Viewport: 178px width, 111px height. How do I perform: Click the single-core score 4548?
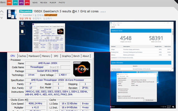[x=126, y=38]
